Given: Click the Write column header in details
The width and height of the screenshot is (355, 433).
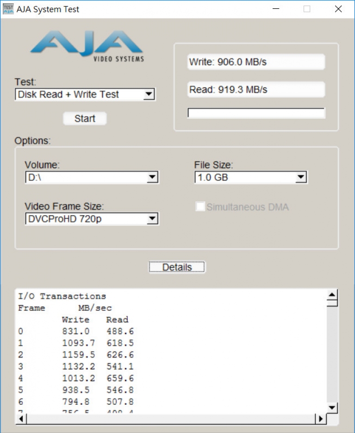Looking at the screenshot, I should 76,320.
